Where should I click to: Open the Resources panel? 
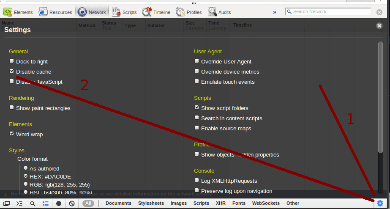click(55, 12)
